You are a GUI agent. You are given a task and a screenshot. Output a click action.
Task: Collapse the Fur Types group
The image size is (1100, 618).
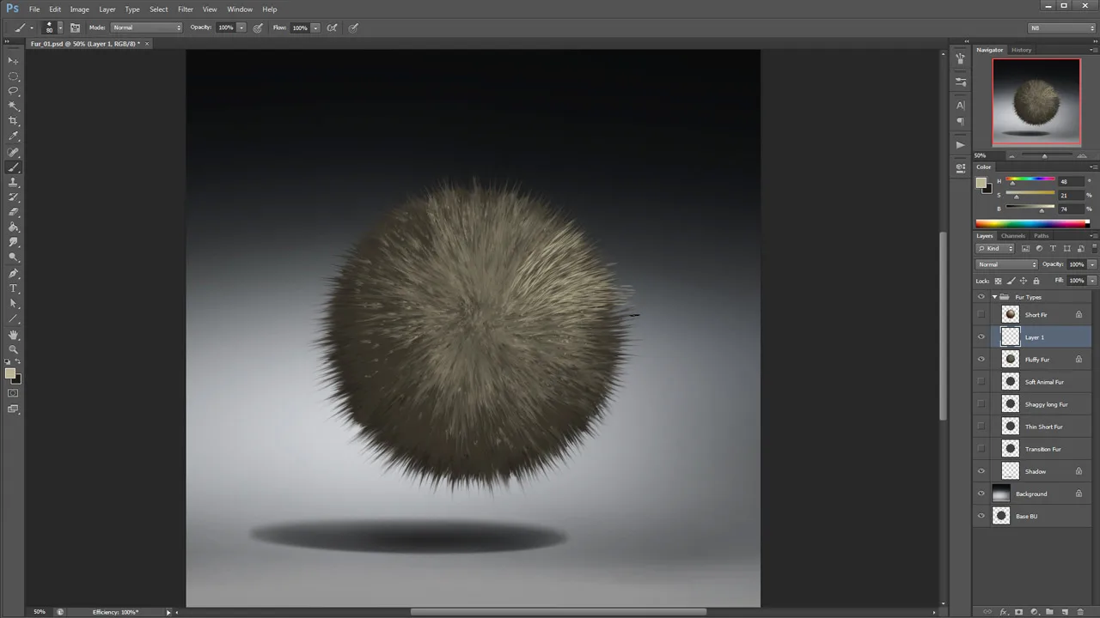pos(993,297)
